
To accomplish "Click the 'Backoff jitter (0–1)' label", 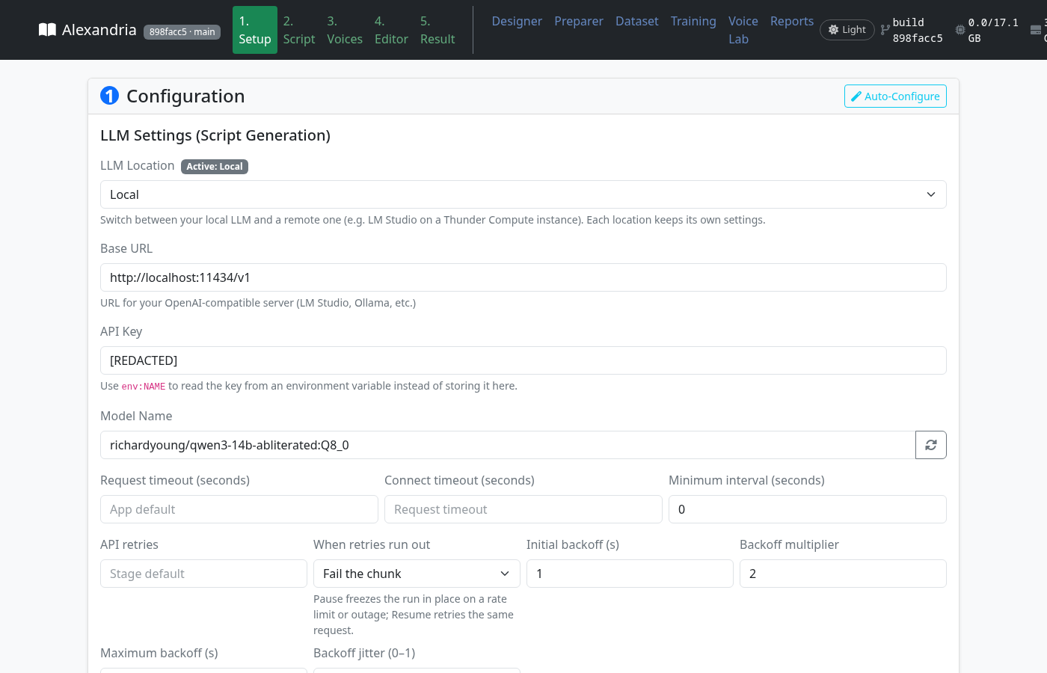I will point(364,653).
